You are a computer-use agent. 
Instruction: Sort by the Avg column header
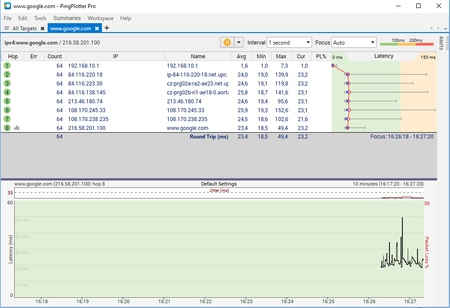pos(241,57)
